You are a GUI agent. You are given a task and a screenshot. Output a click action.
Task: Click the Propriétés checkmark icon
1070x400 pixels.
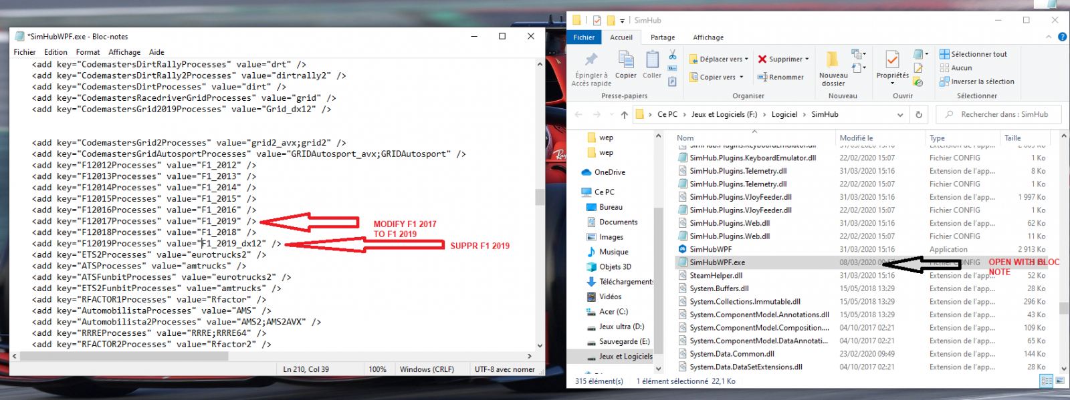pos(892,59)
